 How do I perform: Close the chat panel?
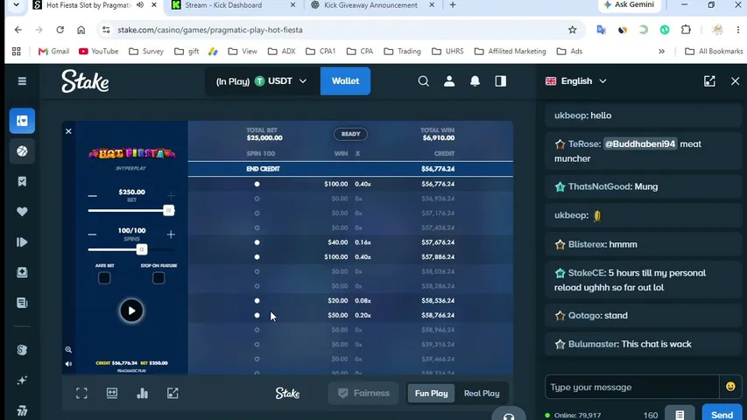click(x=735, y=81)
